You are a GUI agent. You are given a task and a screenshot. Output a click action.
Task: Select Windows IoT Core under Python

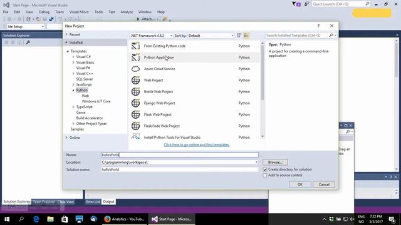pos(96,101)
